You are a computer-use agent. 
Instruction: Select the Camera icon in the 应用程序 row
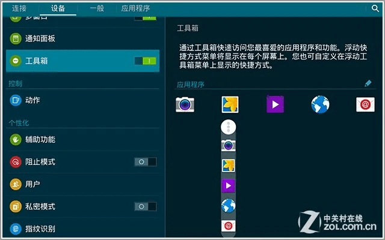point(185,105)
